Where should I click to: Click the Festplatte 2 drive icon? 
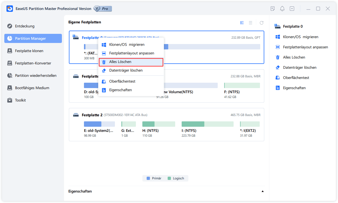point(76,115)
